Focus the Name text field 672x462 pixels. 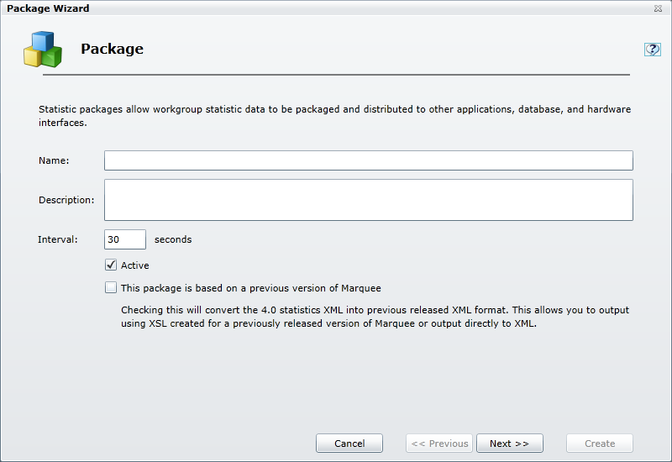[x=368, y=160]
